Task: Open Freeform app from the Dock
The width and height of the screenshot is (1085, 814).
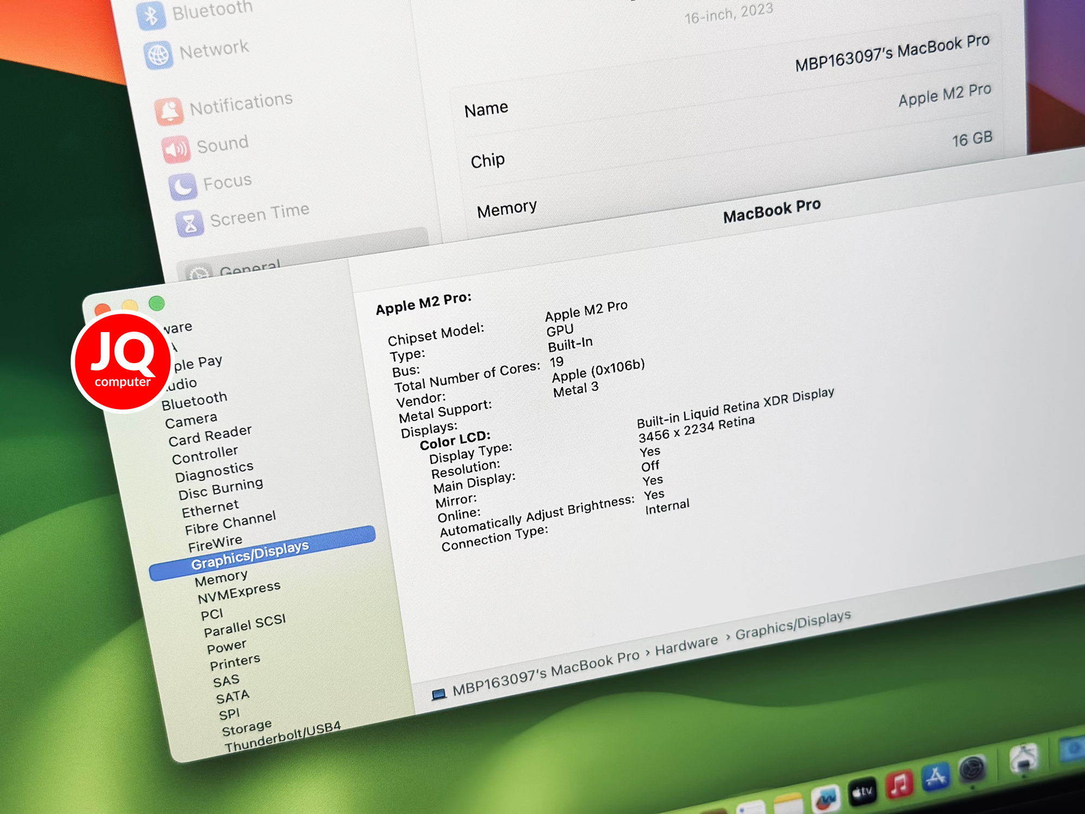Action: 826,799
